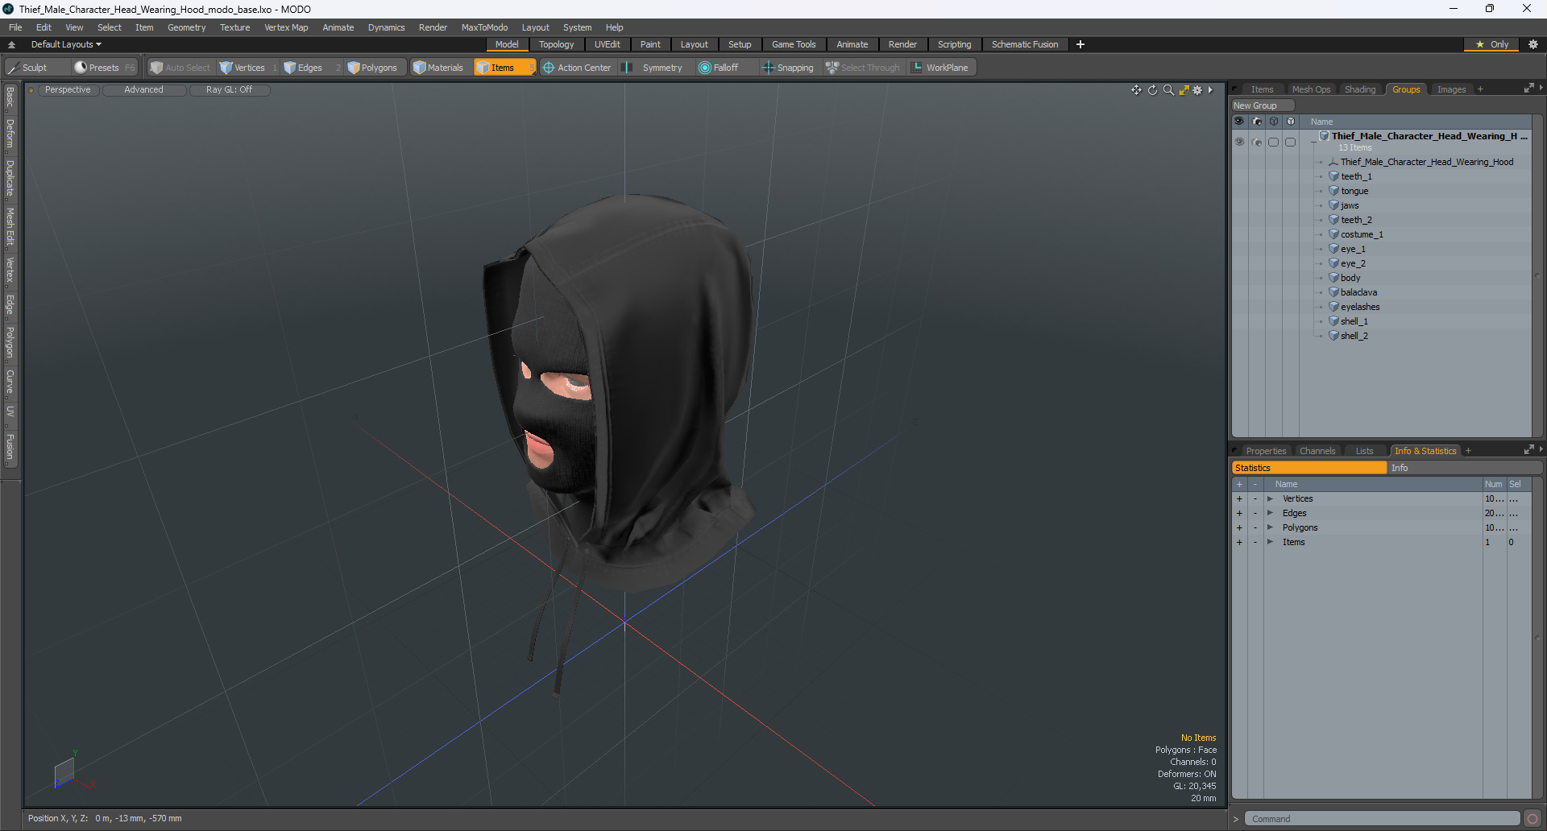The image size is (1547, 831).
Task: Toggle Symmetry on
Action: coord(654,68)
